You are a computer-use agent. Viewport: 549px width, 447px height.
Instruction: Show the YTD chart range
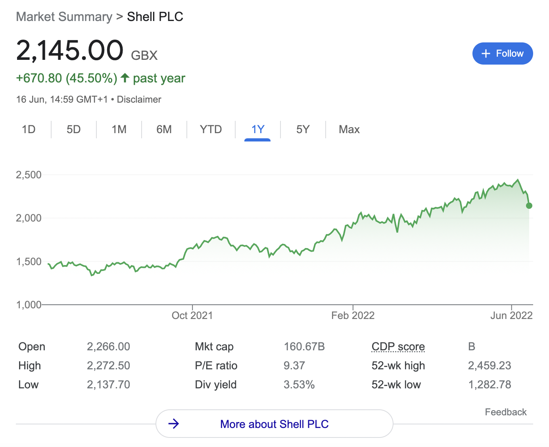click(211, 130)
